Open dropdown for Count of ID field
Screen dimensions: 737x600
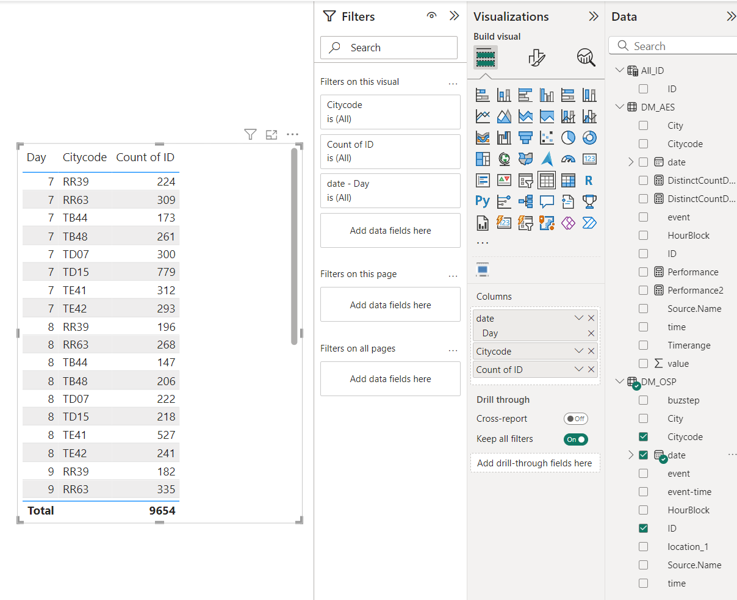pyautogui.click(x=579, y=369)
